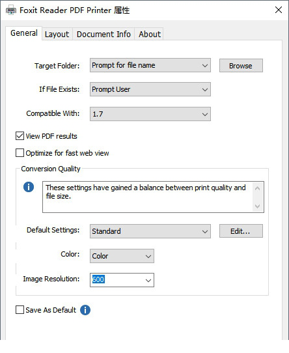Click the Target Folder label

point(57,66)
